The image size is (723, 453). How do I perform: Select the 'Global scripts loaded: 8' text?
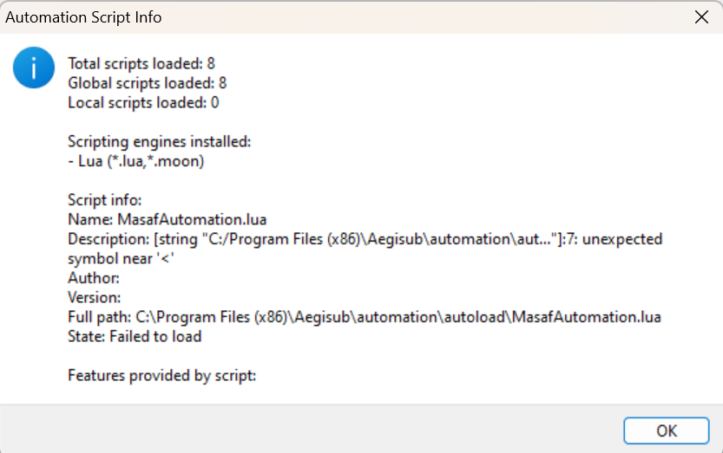tap(148, 83)
